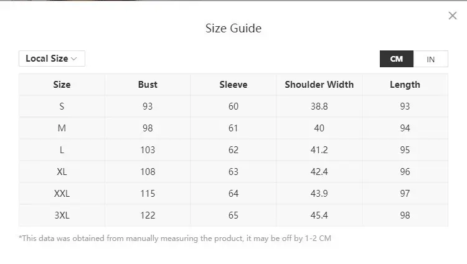Click the chevron arrow beside Local Size
The width and height of the screenshot is (467, 264).
[x=74, y=59]
